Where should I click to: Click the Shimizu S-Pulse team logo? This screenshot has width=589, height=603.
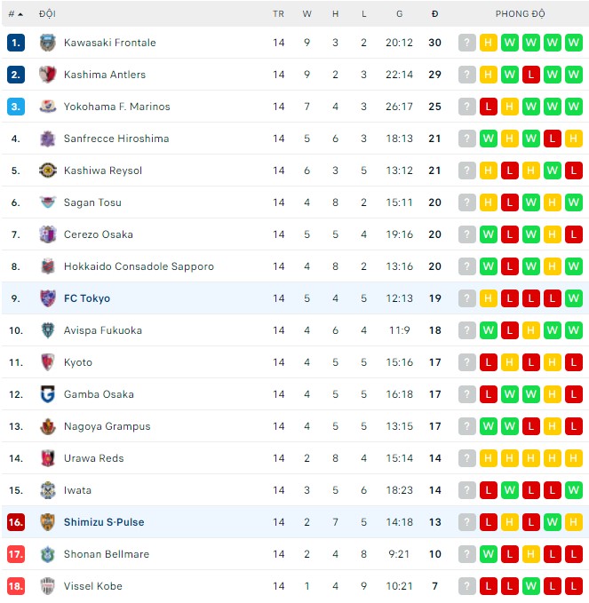tap(48, 522)
